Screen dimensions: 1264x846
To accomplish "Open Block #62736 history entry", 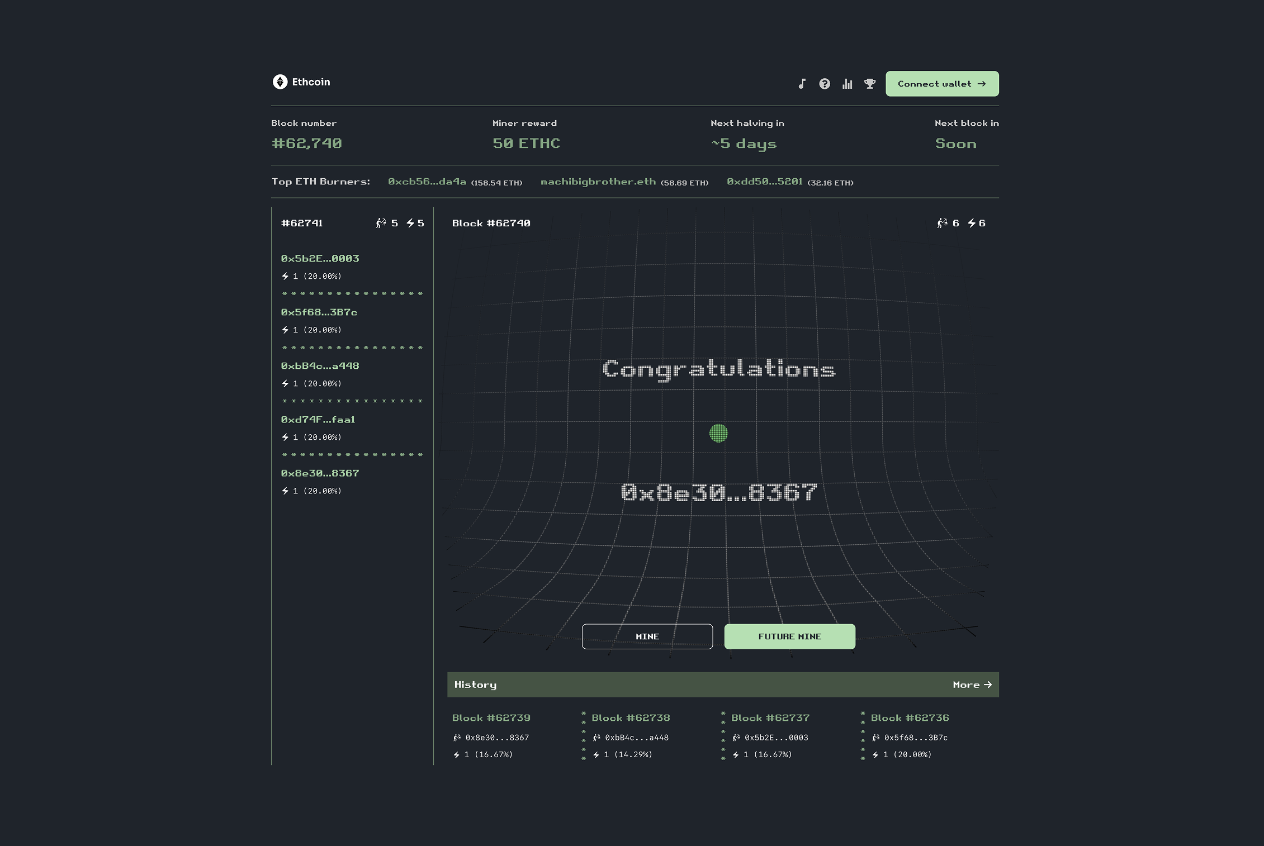I will (x=910, y=718).
